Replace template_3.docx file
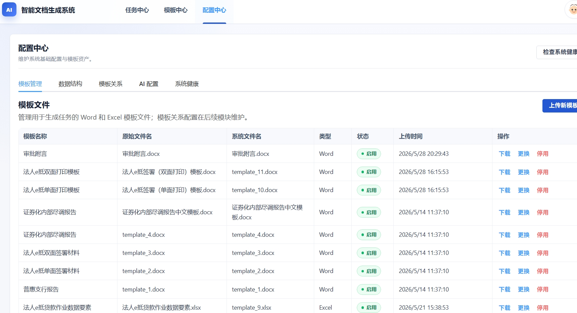 pos(524,253)
